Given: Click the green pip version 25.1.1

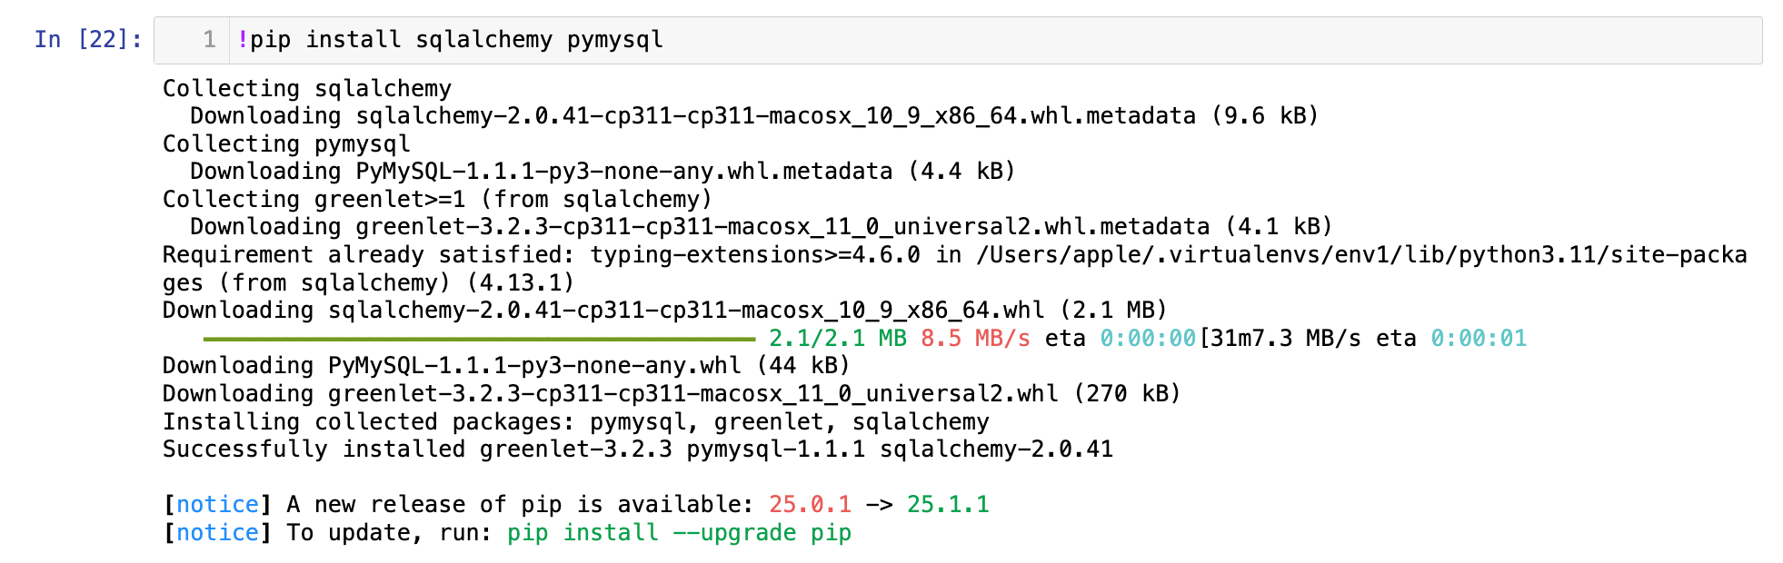Looking at the screenshot, I should click(x=948, y=505).
